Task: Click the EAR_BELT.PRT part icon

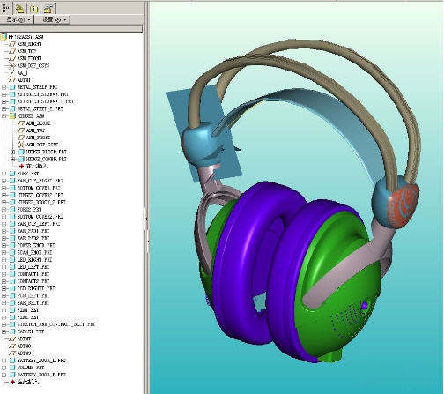Action: click(12, 303)
